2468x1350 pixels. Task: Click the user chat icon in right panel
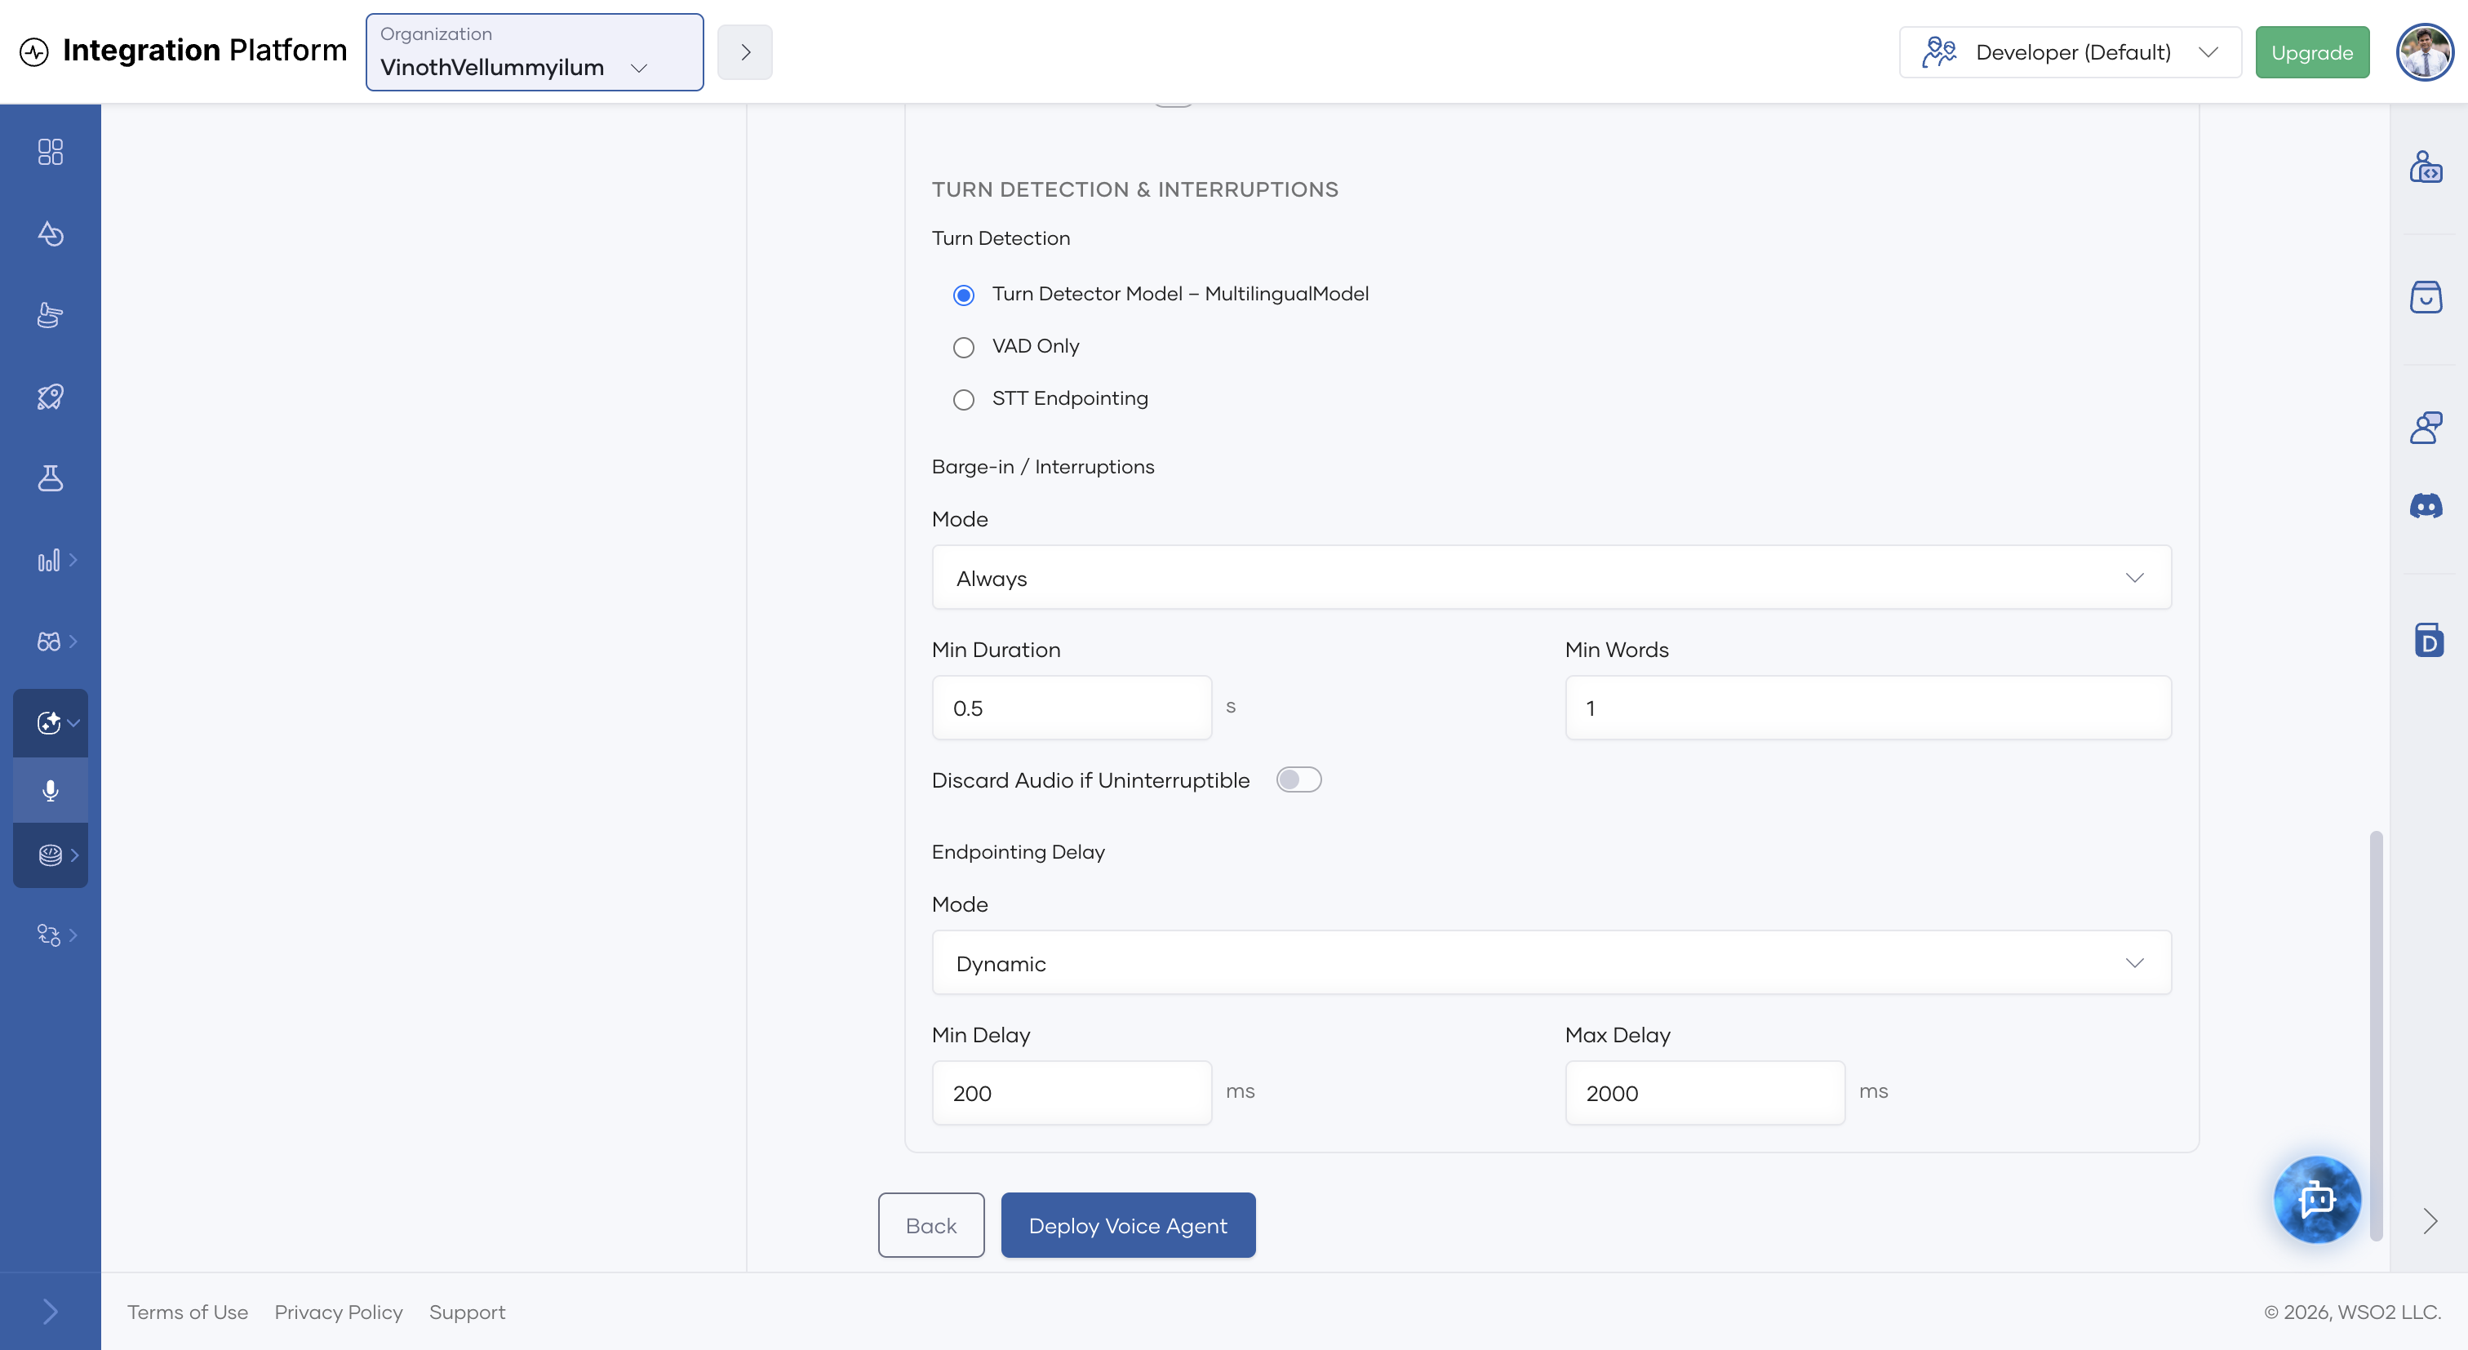click(2426, 428)
